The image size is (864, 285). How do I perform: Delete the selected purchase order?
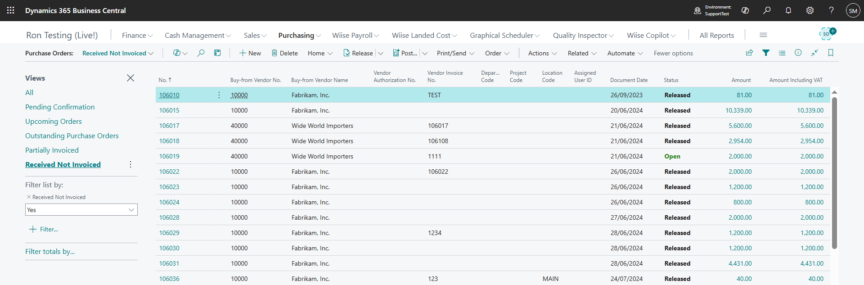(x=284, y=53)
